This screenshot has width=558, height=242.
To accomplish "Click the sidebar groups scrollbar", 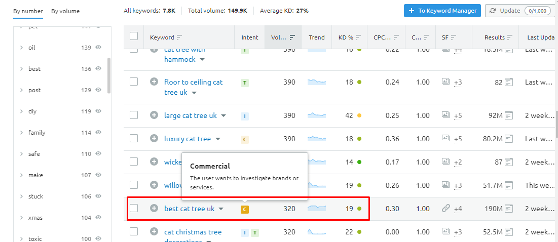I will [109, 76].
